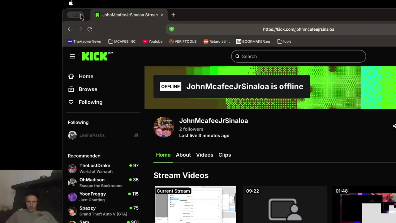The height and width of the screenshot is (223, 396).
Task: Toggle the Kick hamburger sidebar menu
Action: pyautogui.click(x=72, y=56)
